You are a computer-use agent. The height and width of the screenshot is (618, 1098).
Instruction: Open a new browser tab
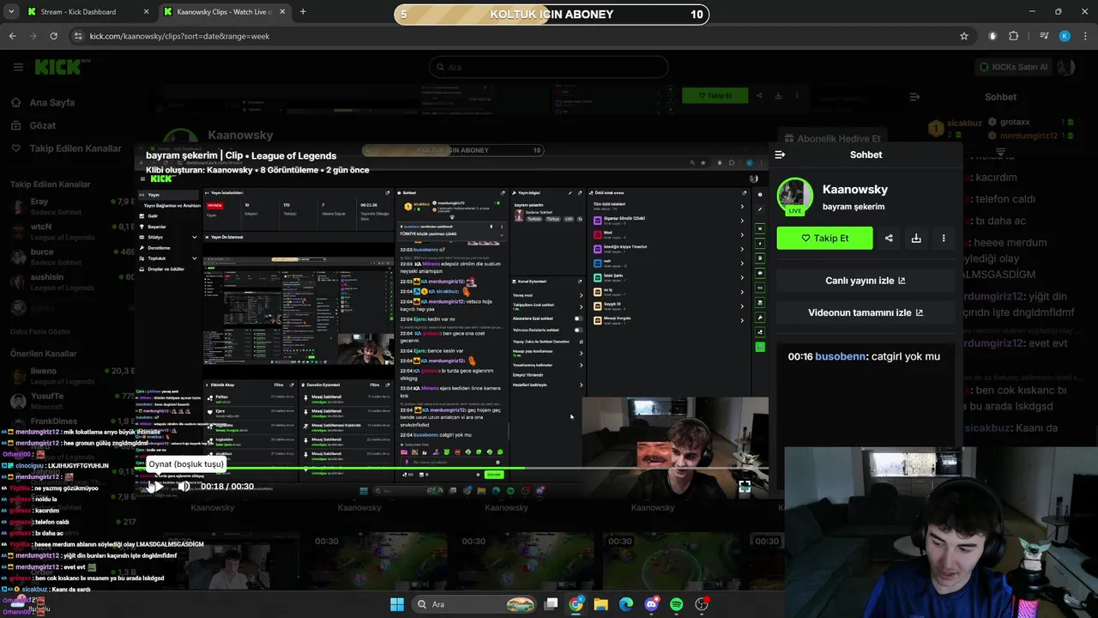tap(303, 12)
